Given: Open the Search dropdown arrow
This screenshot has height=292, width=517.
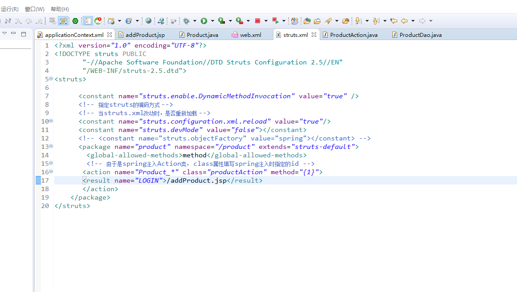Looking at the screenshot, I should coord(337,21).
